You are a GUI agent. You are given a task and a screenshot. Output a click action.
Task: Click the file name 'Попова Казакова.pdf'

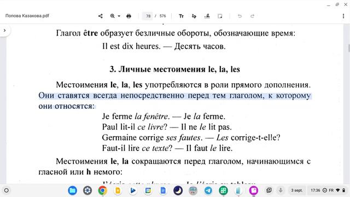(27, 16)
